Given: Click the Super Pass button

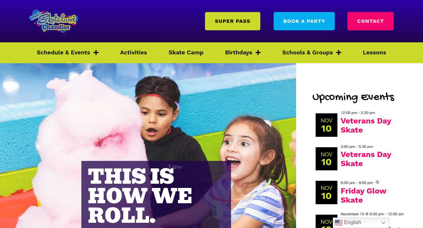Looking at the screenshot, I should point(233,21).
